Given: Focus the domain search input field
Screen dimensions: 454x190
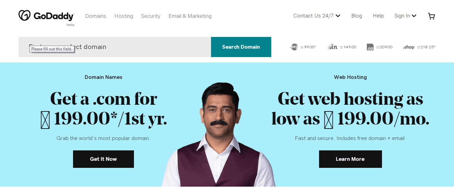Looking at the screenshot, I should pyautogui.click(x=115, y=47).
